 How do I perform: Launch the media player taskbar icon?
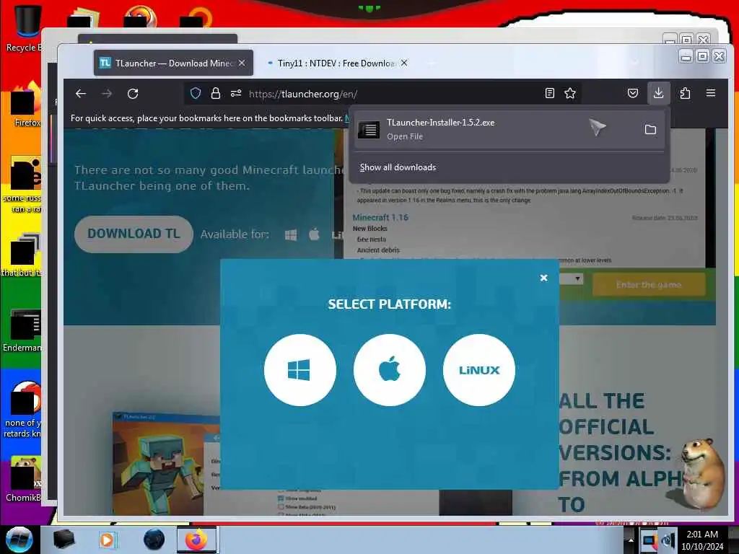tap(107, 540)
